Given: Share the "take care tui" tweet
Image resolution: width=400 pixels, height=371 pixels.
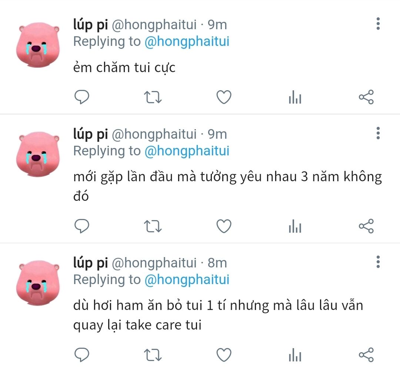Looking at the screenshot, I should tap(366, 355).
